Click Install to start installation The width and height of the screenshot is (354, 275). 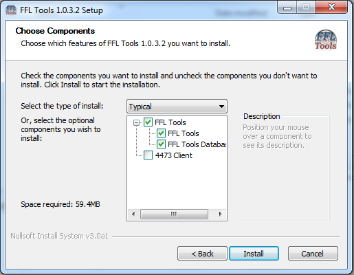254,254
